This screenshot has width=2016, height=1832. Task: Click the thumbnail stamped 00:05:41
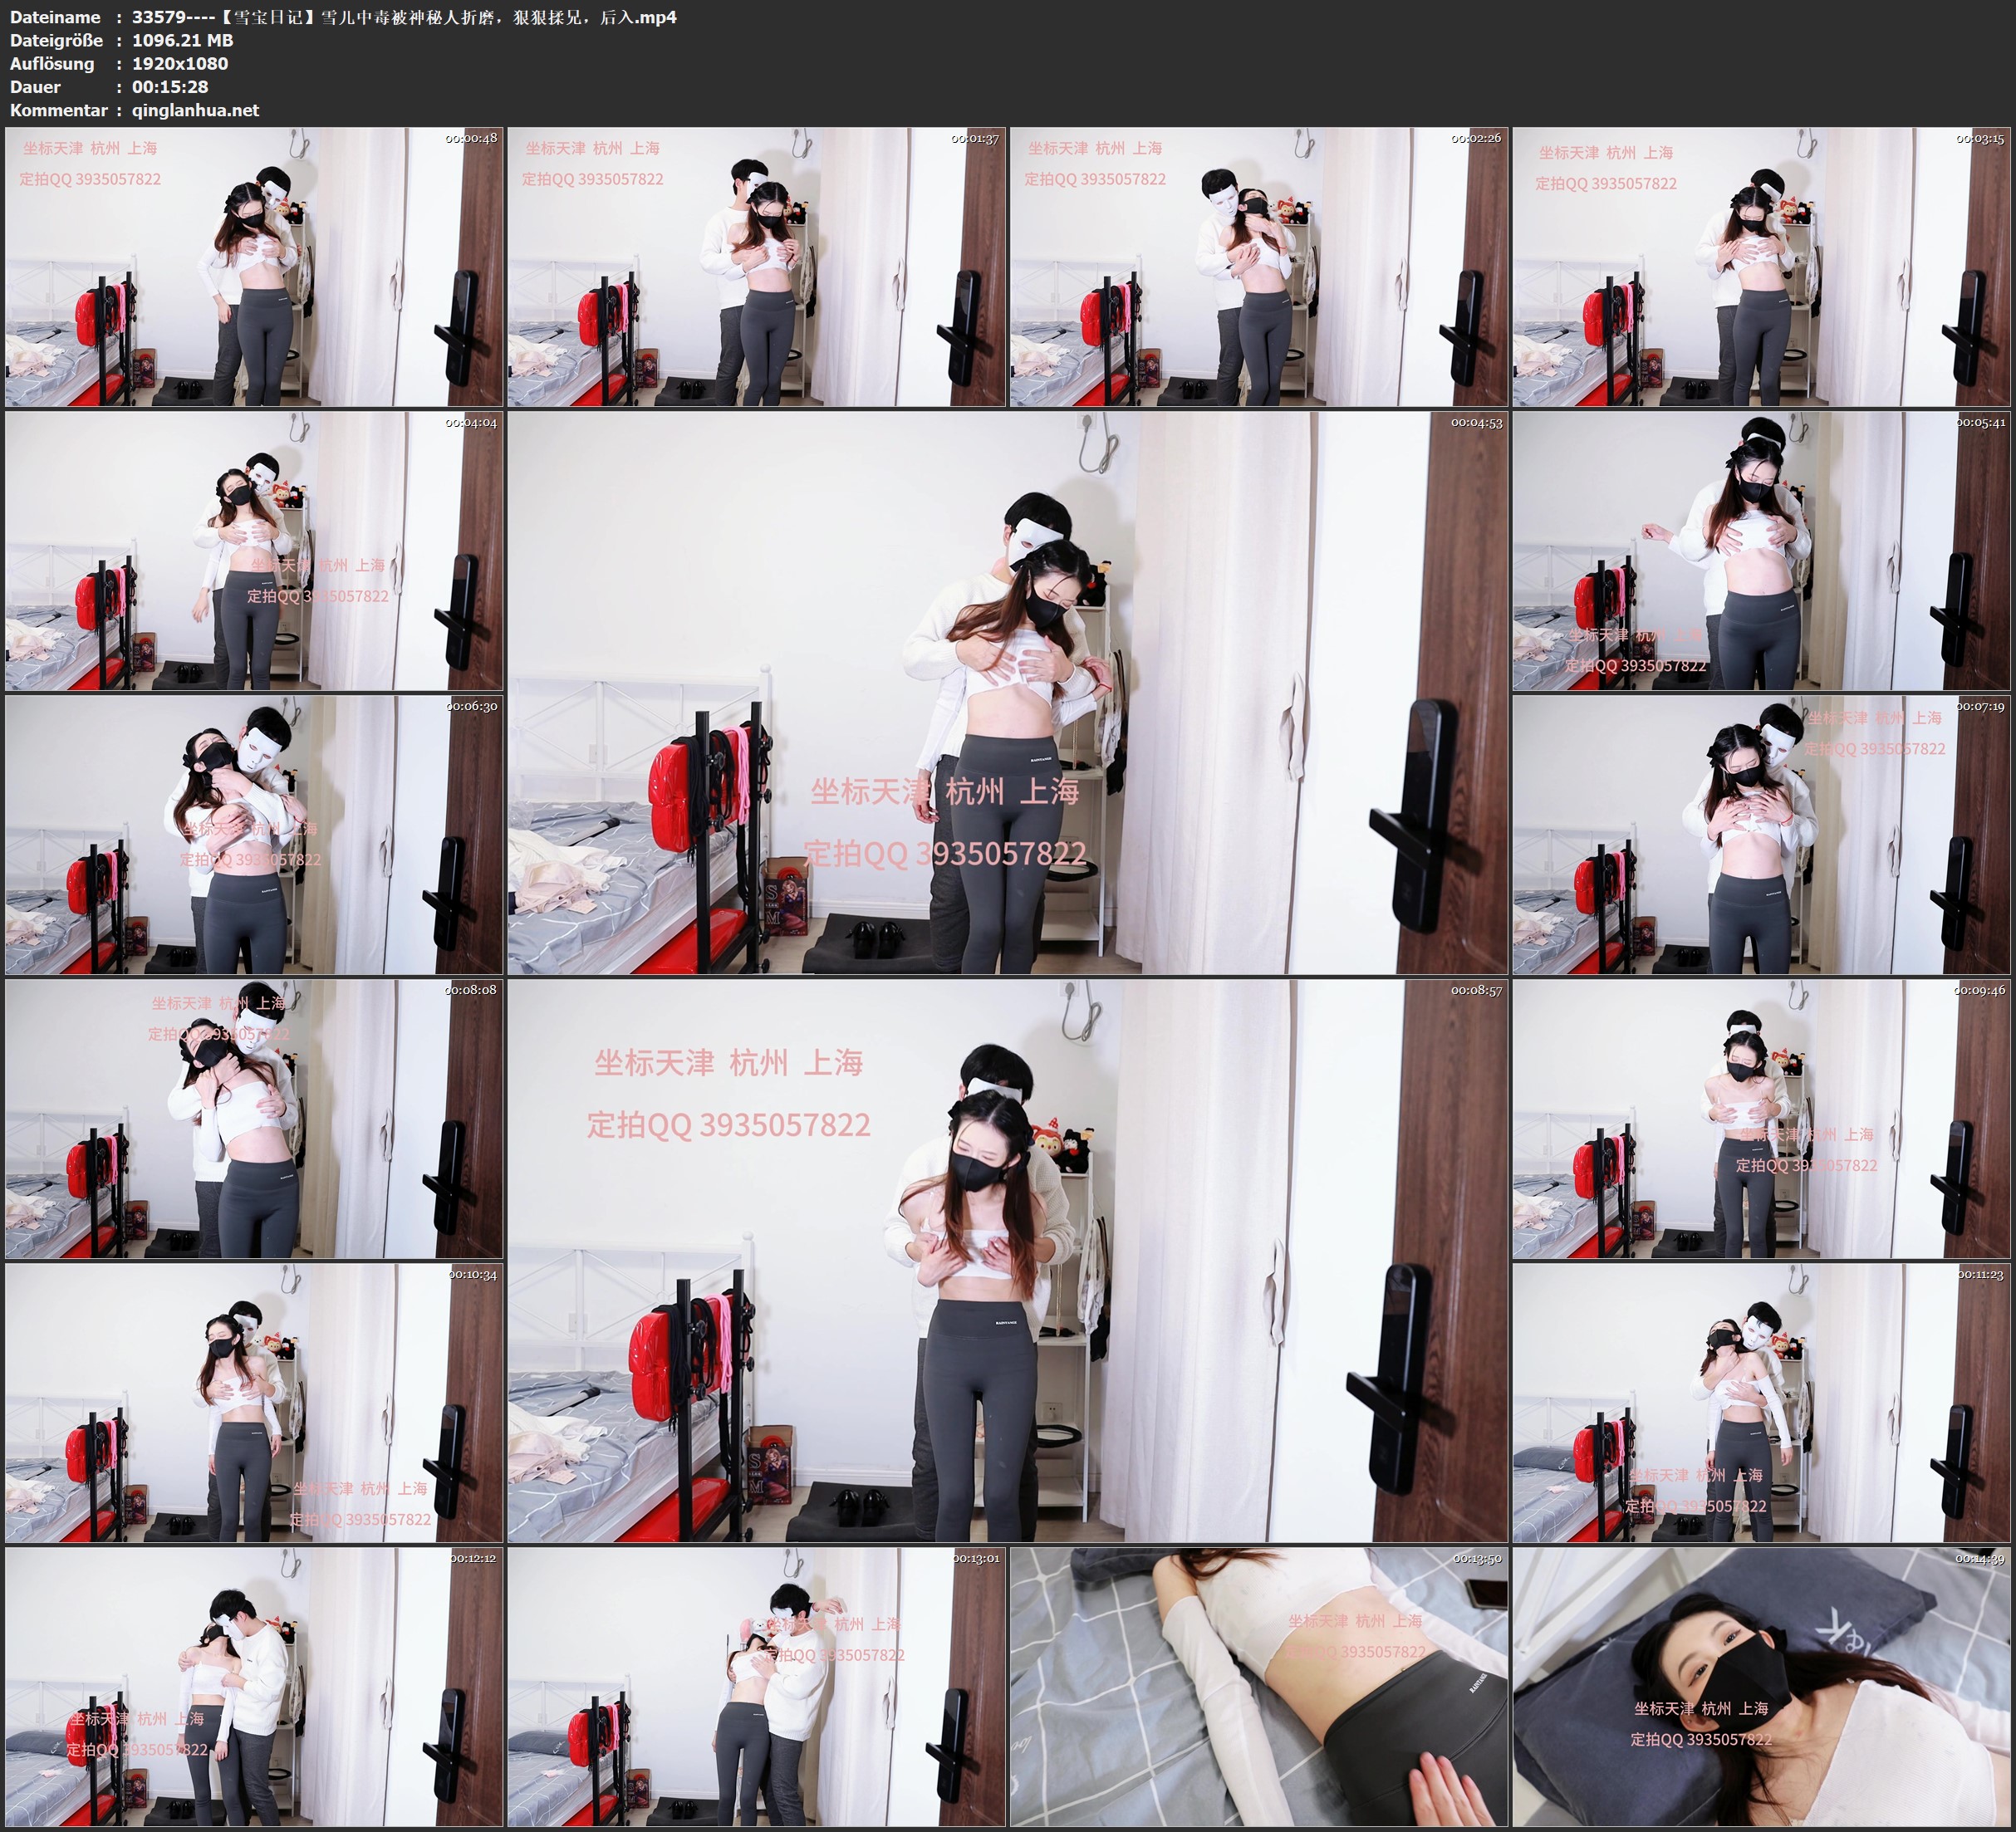(1762, 550)
